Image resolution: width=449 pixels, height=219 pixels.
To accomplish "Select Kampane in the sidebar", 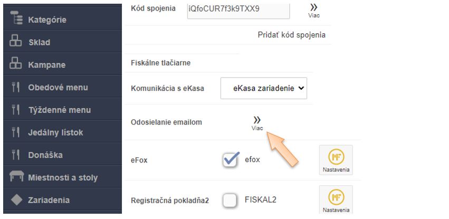I will 46,65.
